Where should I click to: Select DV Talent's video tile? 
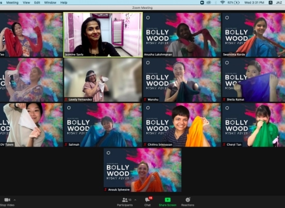[x=31, y=125]
